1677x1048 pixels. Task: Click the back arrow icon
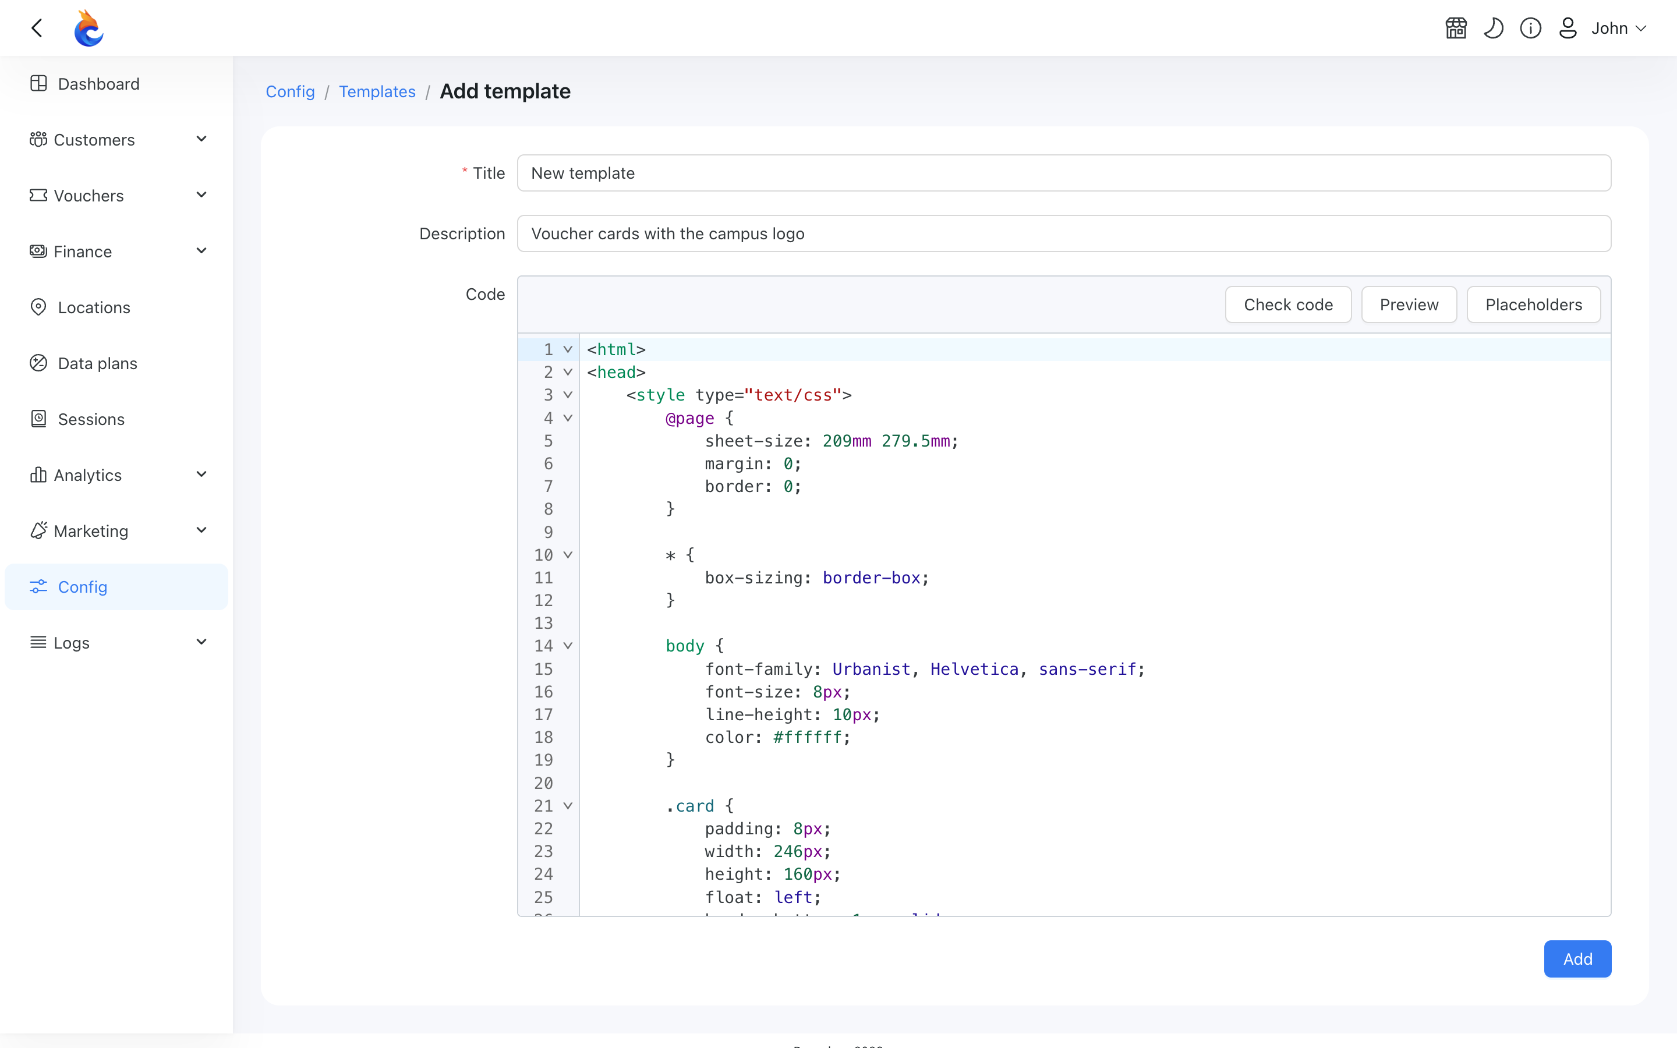pos(37,28)
